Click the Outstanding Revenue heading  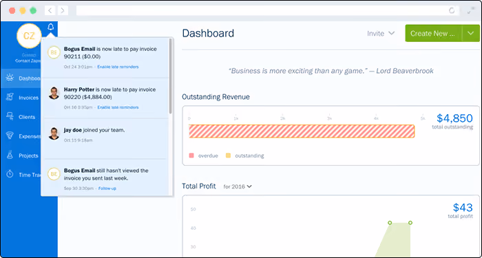(216, 97)
